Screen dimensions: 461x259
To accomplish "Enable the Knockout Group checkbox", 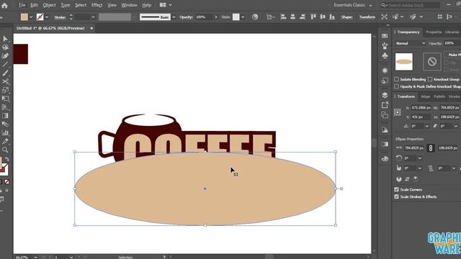I will coord(430,79).
